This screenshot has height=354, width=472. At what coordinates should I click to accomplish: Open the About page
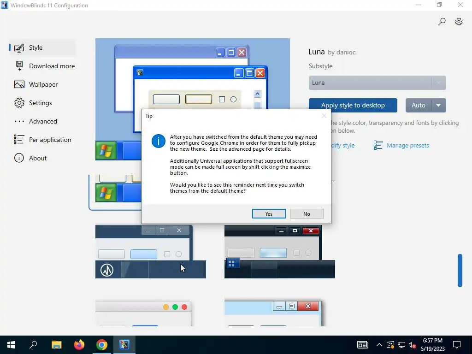pyautogui.click(x=41, y=158)
